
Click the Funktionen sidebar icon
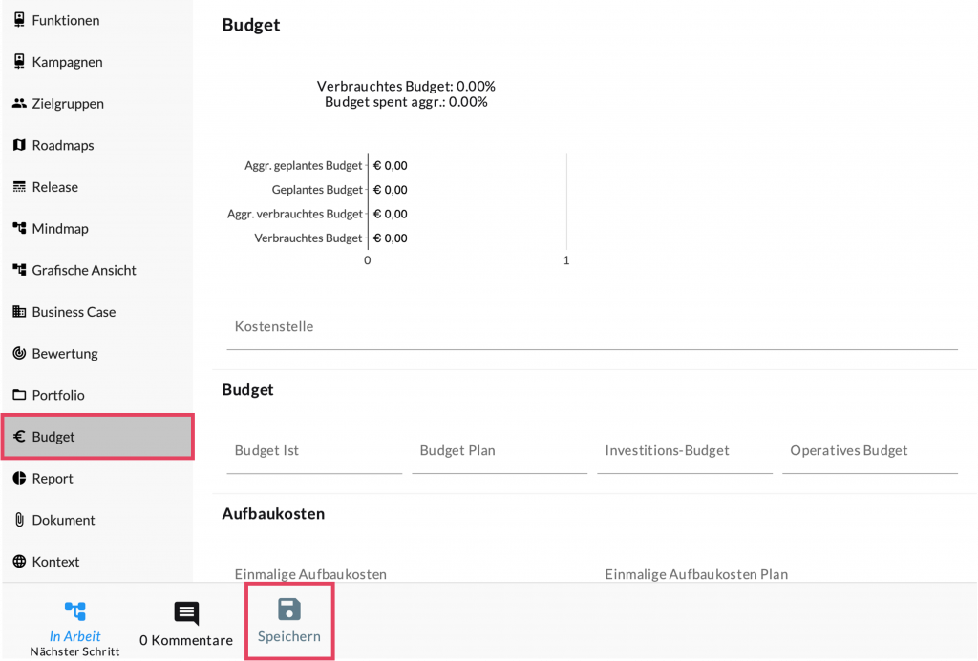coord(19,20)
